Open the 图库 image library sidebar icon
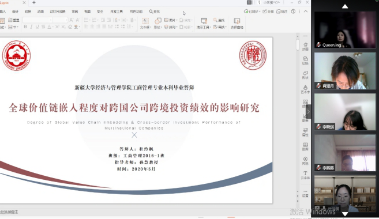The height and width of the screenshot is (219, 379). click(305, 146)
